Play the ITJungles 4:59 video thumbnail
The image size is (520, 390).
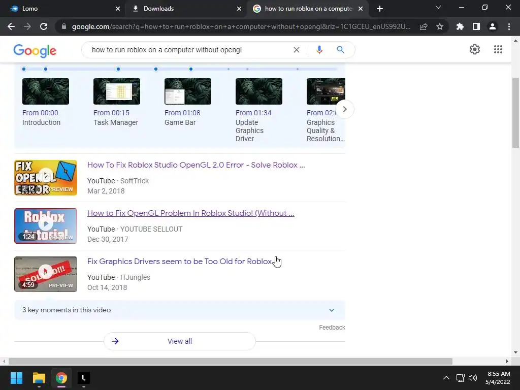46,274
